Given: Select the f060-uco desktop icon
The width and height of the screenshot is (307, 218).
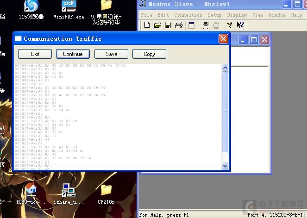Looking at the screenshot, I should (31, 193).
